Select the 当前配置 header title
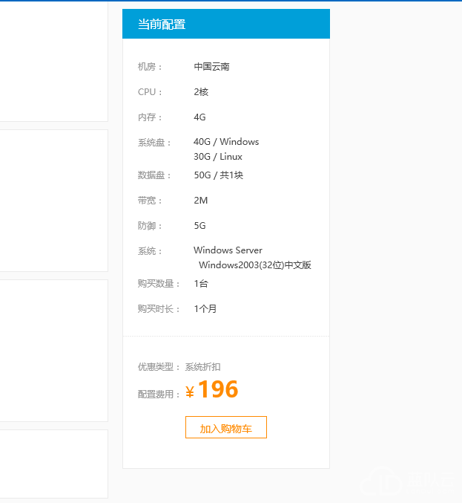Screen dimensions: 462x503 coord(162,25)
